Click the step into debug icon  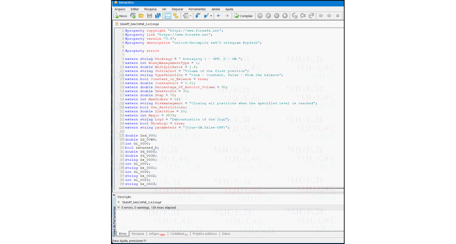point(295,16)
